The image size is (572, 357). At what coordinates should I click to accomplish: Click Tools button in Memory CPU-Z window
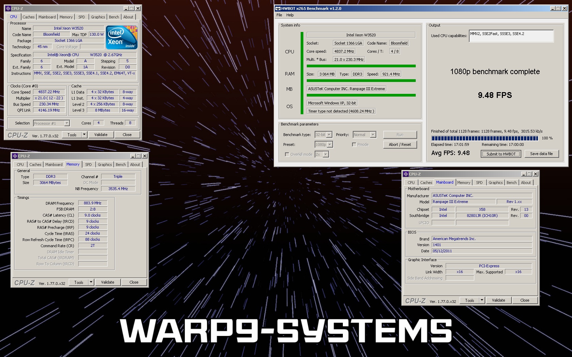(x=79, y=282)
